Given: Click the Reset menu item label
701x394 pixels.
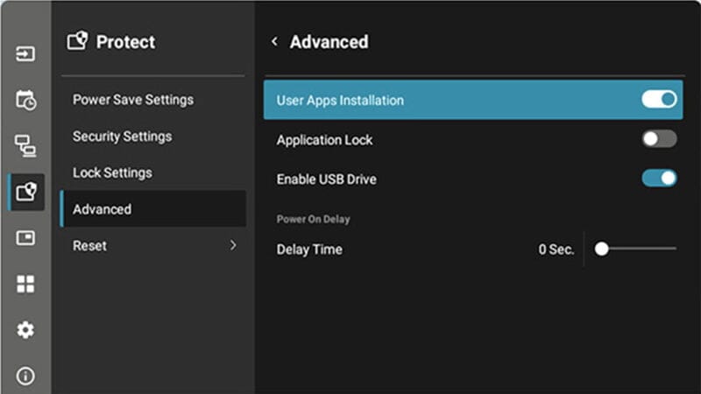Looking at the screenshot, I should tap(89, 246).
